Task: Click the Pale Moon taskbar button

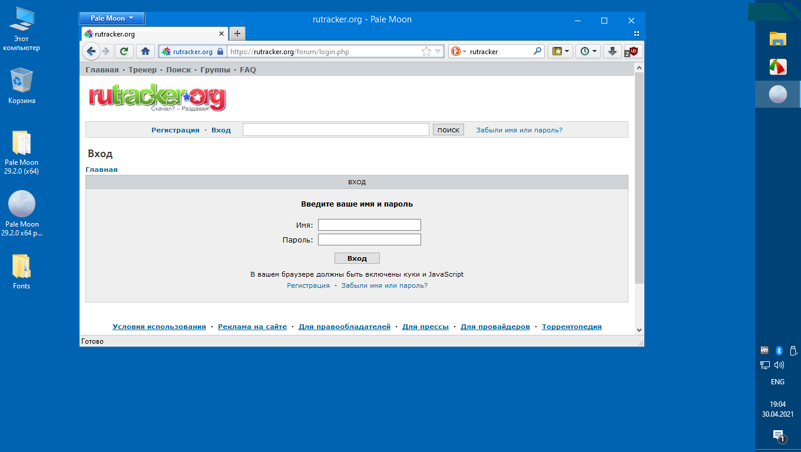Action: click(x=778, y=94)
